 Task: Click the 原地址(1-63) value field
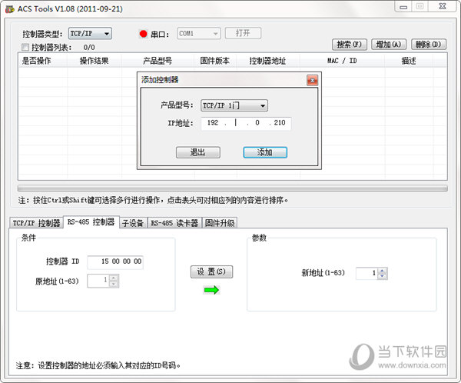tap(98, 280)
